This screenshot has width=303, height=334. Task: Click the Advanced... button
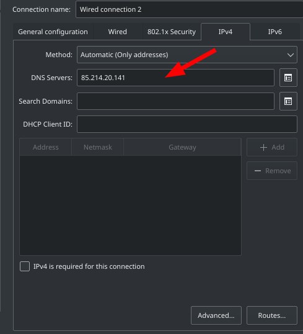click(216, 315)
